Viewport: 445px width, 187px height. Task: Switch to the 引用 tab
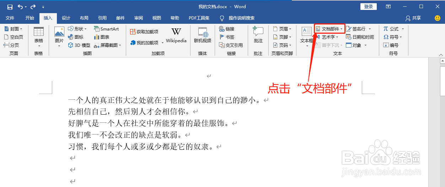pyautogui.click(x=102, y=18)
